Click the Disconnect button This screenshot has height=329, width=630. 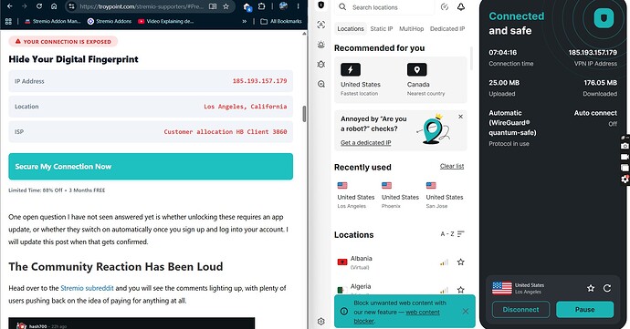coord(520,310)
